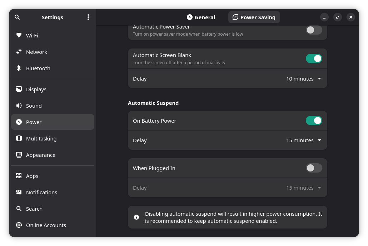Viewport: 368px width, 246px height.
Task: Disable On Battery Power suspend toggle
Action: [x=314, y=121]
